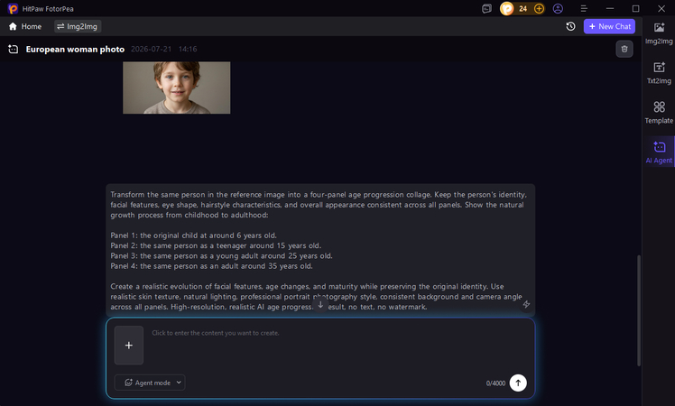Click the date 2026-07-21
675x406 pixels.
tap(151, 49)
